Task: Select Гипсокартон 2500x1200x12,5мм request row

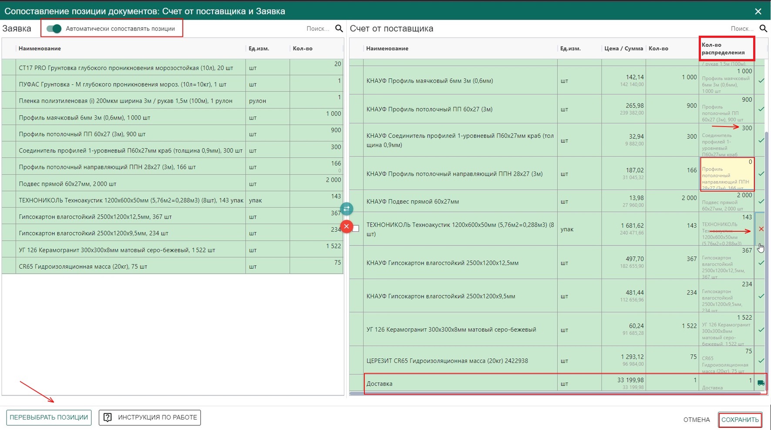Action: pyautogui.click(x=172, y=217)
